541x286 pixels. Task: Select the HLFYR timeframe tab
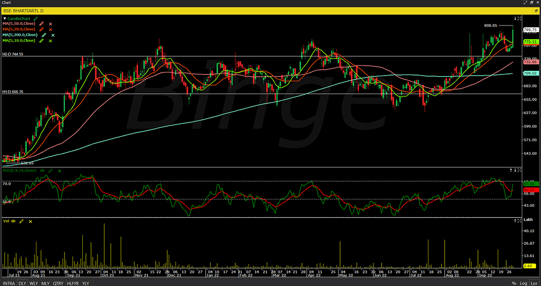[73, 283]
